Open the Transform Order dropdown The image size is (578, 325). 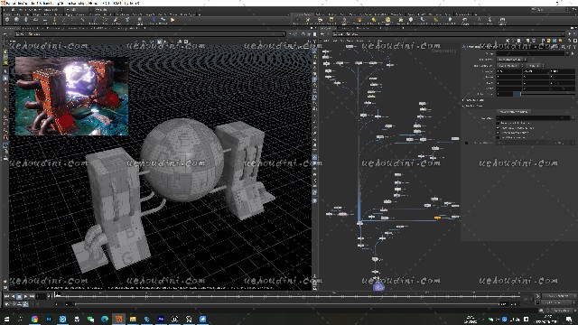pos(509,66)
